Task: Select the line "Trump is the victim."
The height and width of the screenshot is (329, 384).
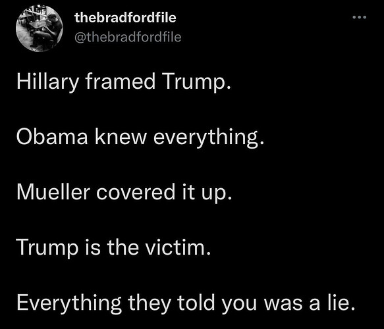Action: 114,247
